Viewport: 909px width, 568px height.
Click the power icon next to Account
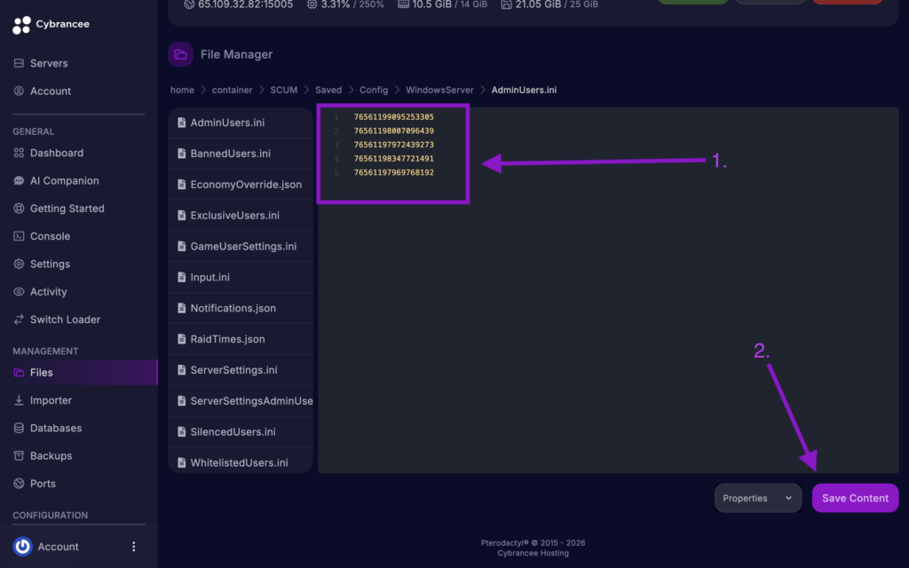coord(22,546)
